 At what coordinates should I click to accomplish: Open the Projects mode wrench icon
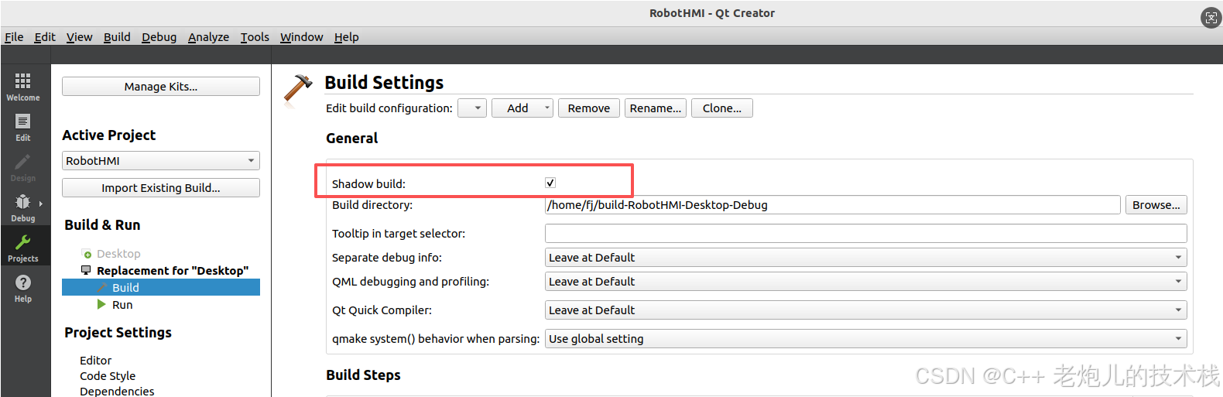click(x=23, y=242)
